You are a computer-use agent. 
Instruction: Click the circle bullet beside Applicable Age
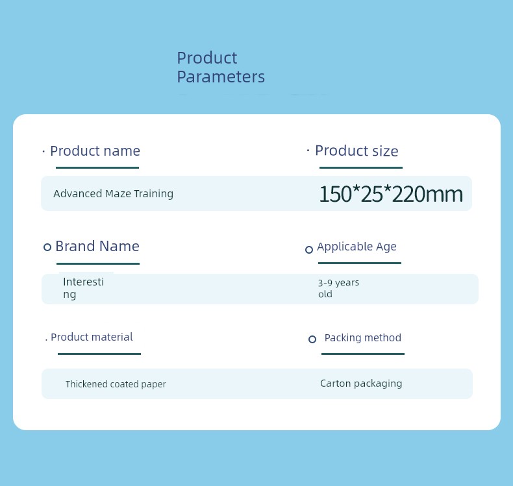coord(309,250)
